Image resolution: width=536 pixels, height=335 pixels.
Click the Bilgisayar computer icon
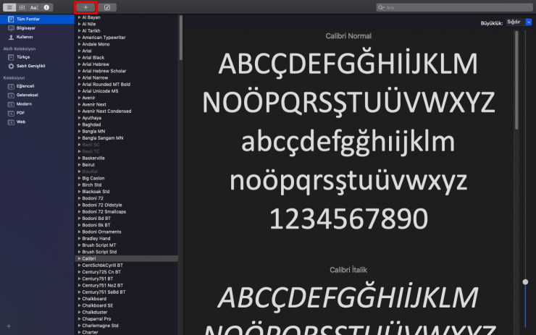pyautogui.click(x=11, y=28)
